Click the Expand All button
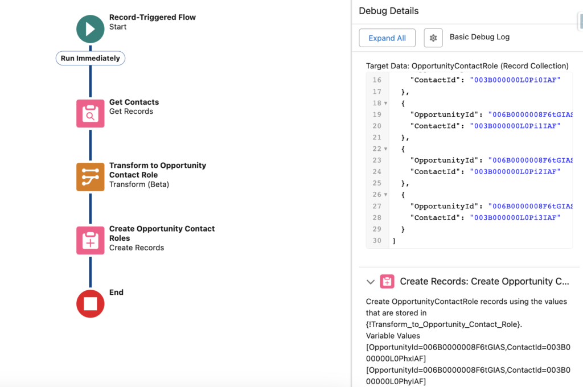583x387 pixels. (387, 38)
